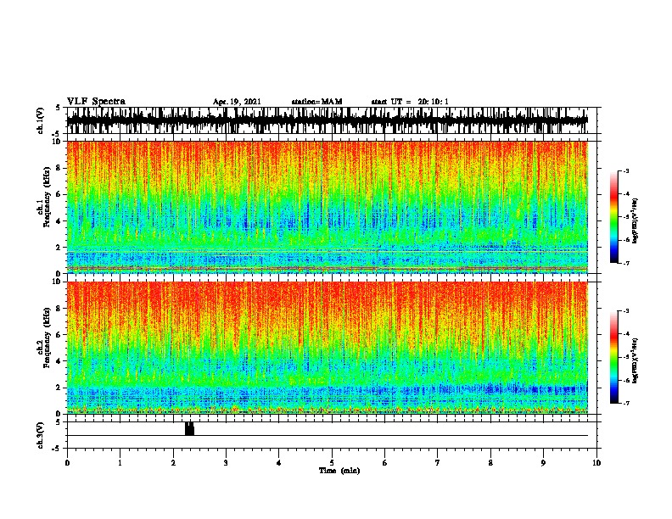The width and height of the screenshot is (672, 519).
Task: Click the "5" tick on the time axis
Action: pos(332,463)
